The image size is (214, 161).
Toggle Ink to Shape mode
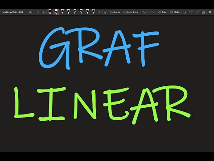(131, 12)
